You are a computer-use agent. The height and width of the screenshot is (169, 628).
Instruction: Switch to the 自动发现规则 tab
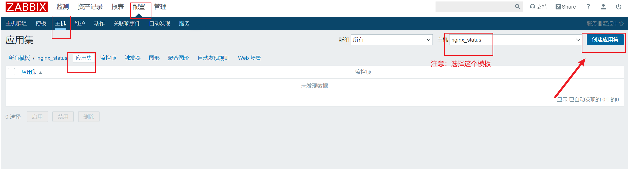pos(213,58)
